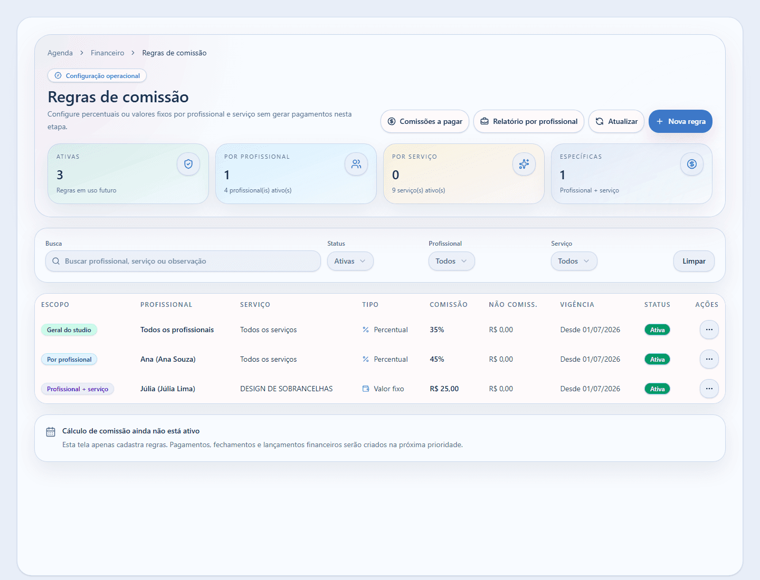Viewport: 760px width, 580px height.
Task: Click the people icon in Por Profissional card
Action: click(356, 164)
